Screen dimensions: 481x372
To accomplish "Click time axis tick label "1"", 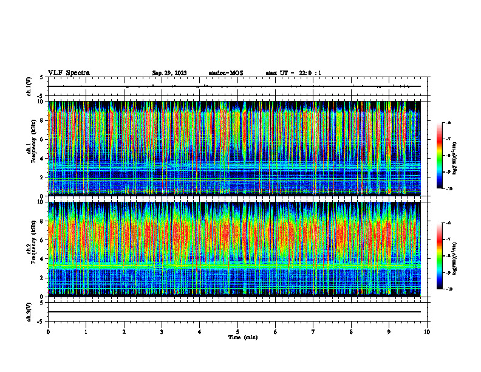I will click(x=86, y=332).
